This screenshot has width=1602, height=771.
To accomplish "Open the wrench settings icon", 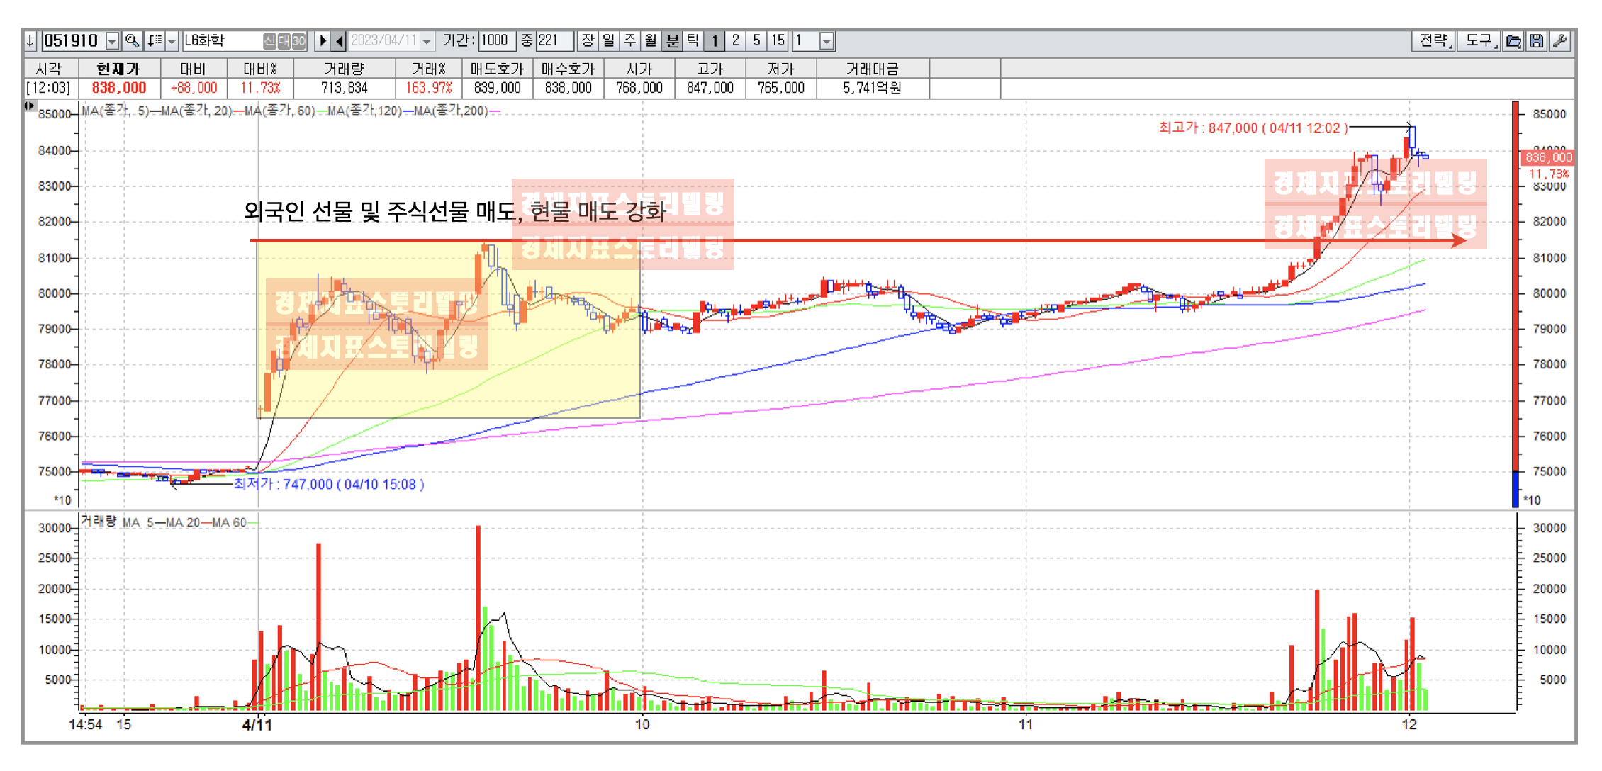I will click(x=1559, y=41).
